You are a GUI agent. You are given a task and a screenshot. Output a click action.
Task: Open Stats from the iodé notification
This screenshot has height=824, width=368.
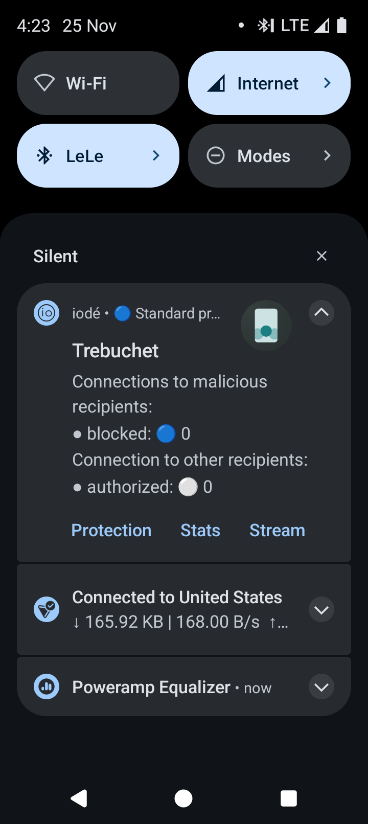(x=200, y=530)
